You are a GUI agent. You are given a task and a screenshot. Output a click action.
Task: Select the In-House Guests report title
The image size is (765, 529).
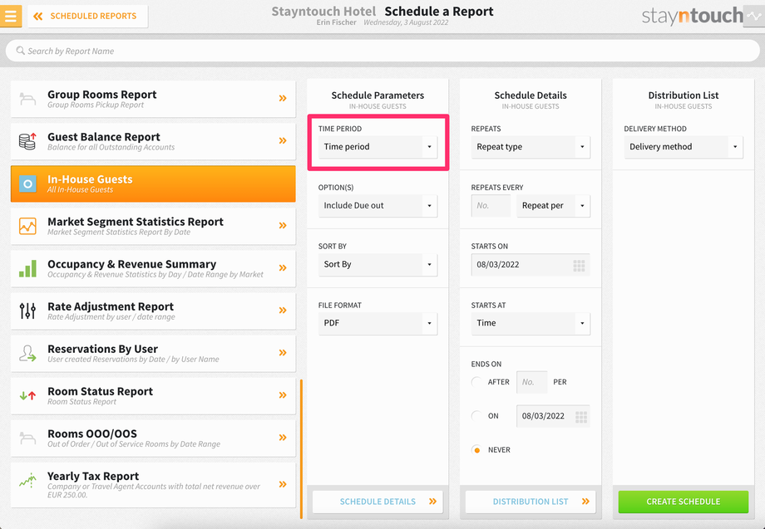pos(90,179)
